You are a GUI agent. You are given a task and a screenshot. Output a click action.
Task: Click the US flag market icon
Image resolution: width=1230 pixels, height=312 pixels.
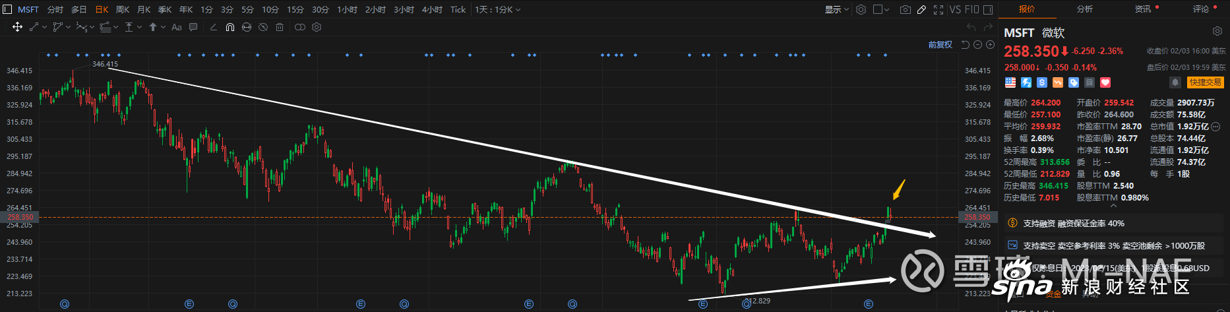click(1010, 82)
